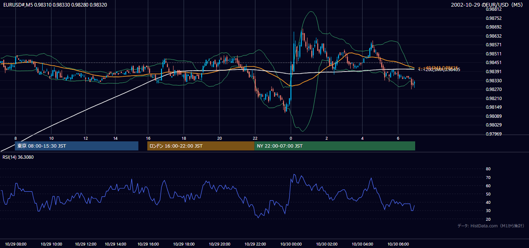Click bottom date label 10/29 18:00
Image resolution: width=529 pixels, height=248 pixels.
coord(183,244)
